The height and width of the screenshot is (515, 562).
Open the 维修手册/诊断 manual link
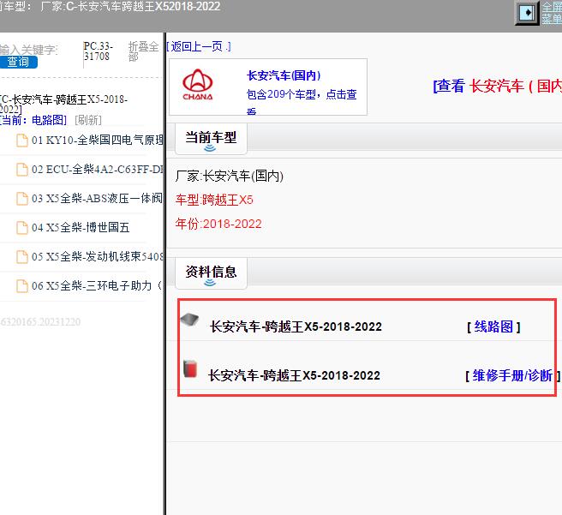512,375
